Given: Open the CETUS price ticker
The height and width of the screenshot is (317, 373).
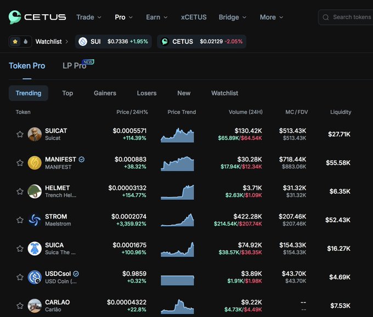Looking at the screenshot, I should click(x=202, y=42).
